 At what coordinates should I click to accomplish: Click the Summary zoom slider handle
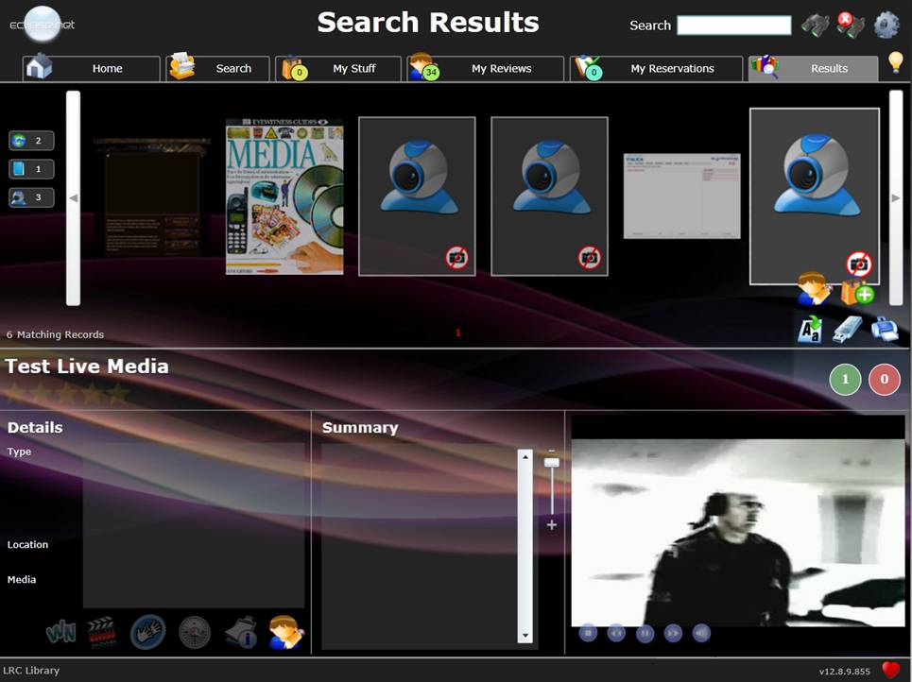(552, 463)
